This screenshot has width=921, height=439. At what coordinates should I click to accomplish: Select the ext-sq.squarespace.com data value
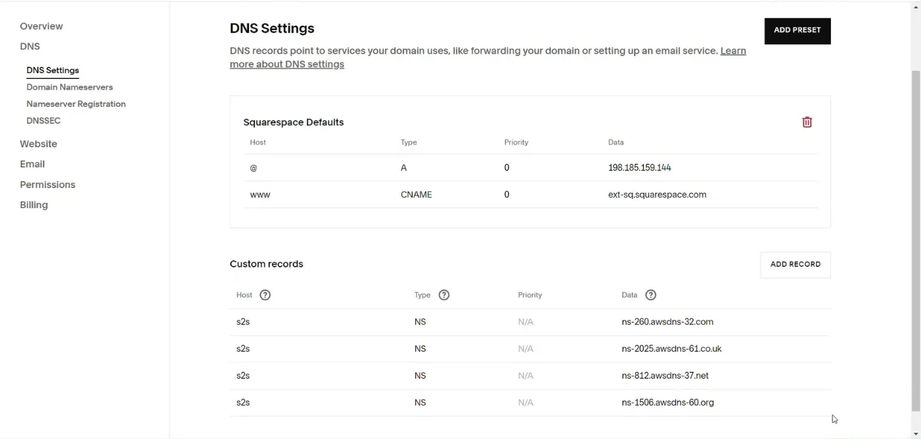[x=657, y=194]
